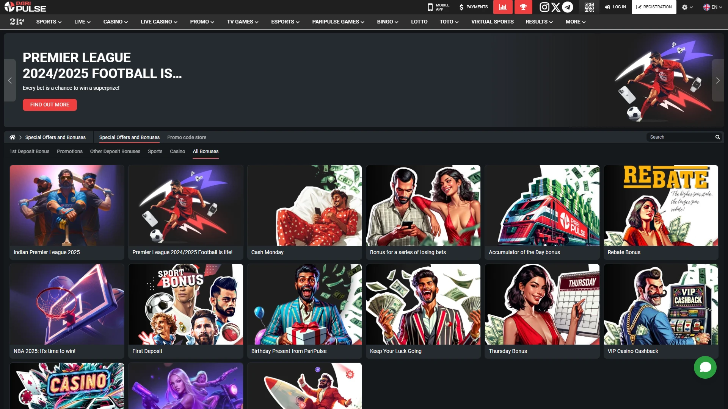The image size is (728, 409).
Task: Switch to the Promo code store tab
Action: (x=187, y=137)
